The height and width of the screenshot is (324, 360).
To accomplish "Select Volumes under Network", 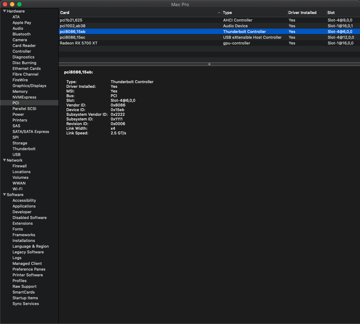I will tap(20, 177).
